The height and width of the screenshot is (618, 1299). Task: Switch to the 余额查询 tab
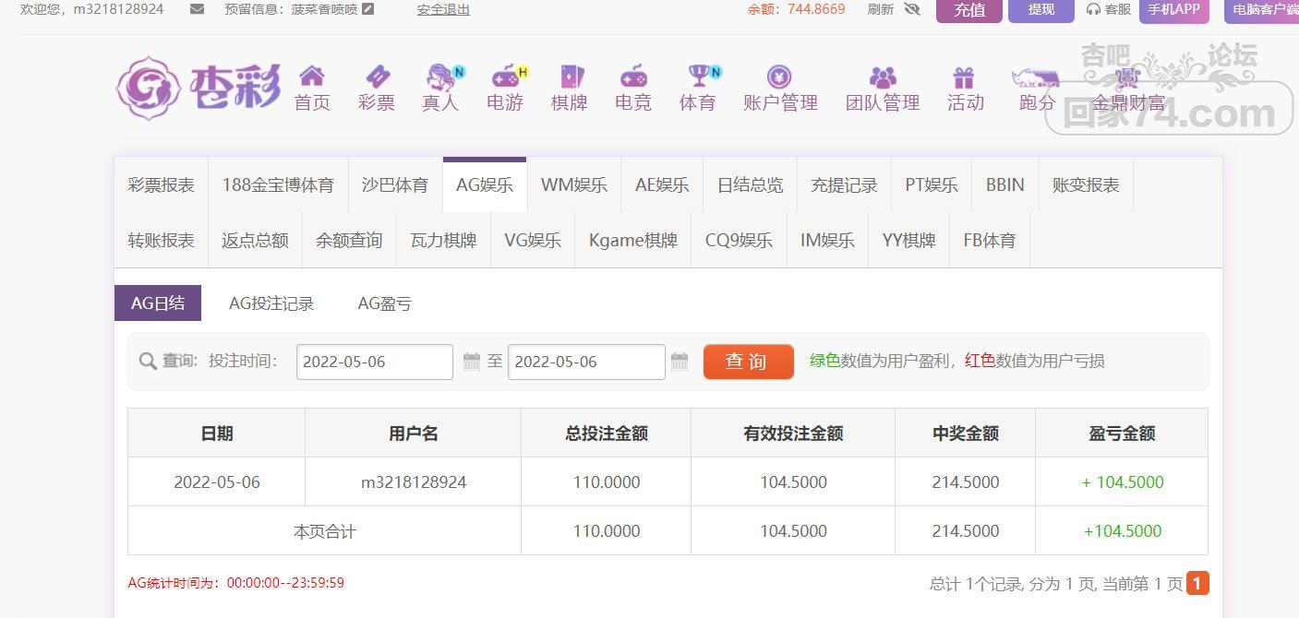point(349,241)
